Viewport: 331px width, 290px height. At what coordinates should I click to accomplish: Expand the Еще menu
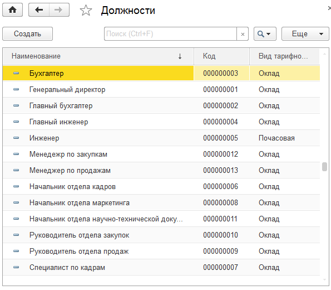coord(305,34)
